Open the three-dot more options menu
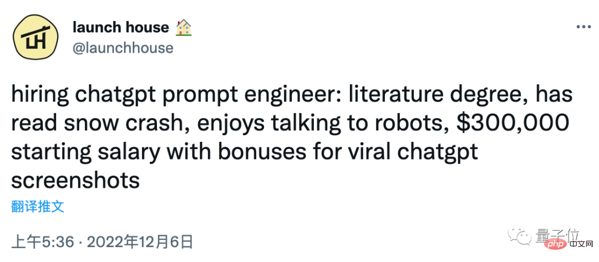The height and width of the screenshot is (262, 599). [584, 26]
